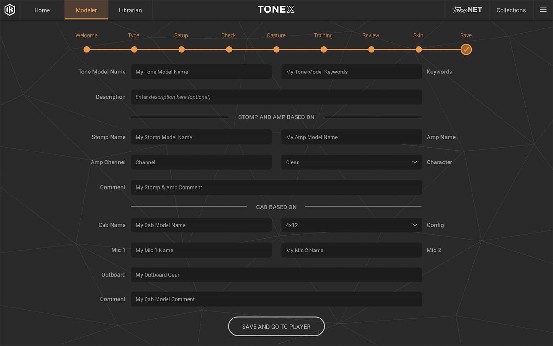The height and width of the screenshot is (346, 553).
Task: Jump to the Type step marker
Action: 134,50
